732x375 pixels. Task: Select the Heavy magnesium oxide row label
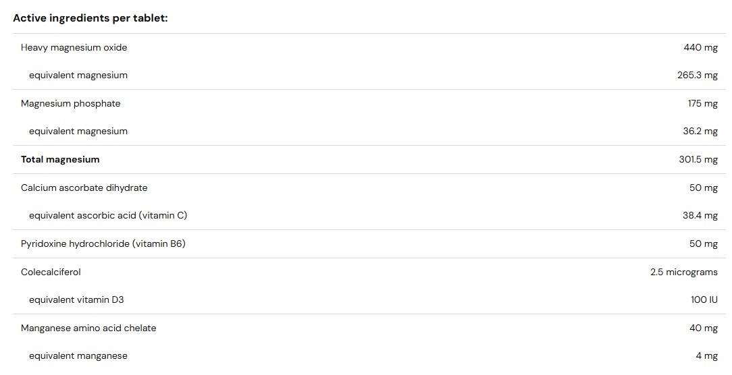coord(74,47)
